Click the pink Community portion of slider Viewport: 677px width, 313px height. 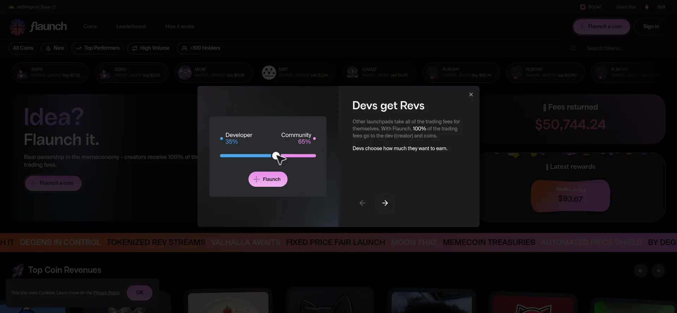[x=298, y=156]
